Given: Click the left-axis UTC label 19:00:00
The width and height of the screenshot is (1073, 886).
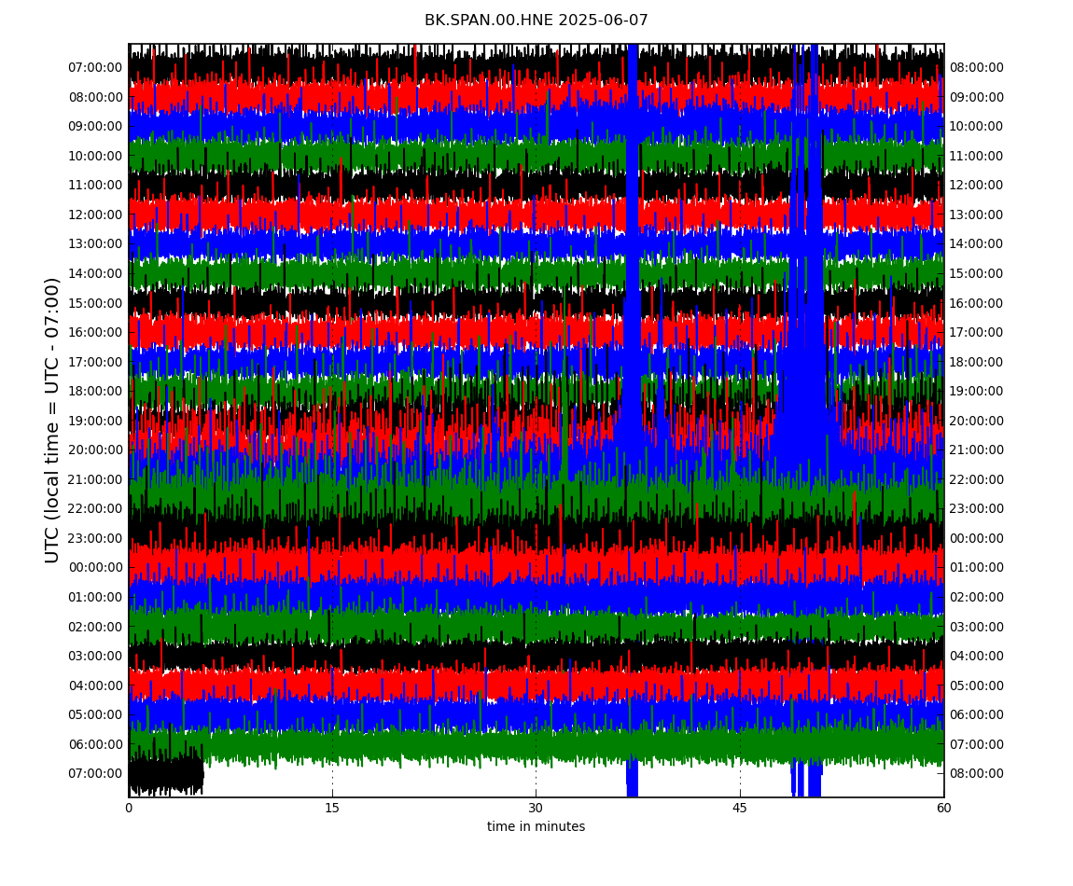Looking at the screenshot, I should click(95, 421).
